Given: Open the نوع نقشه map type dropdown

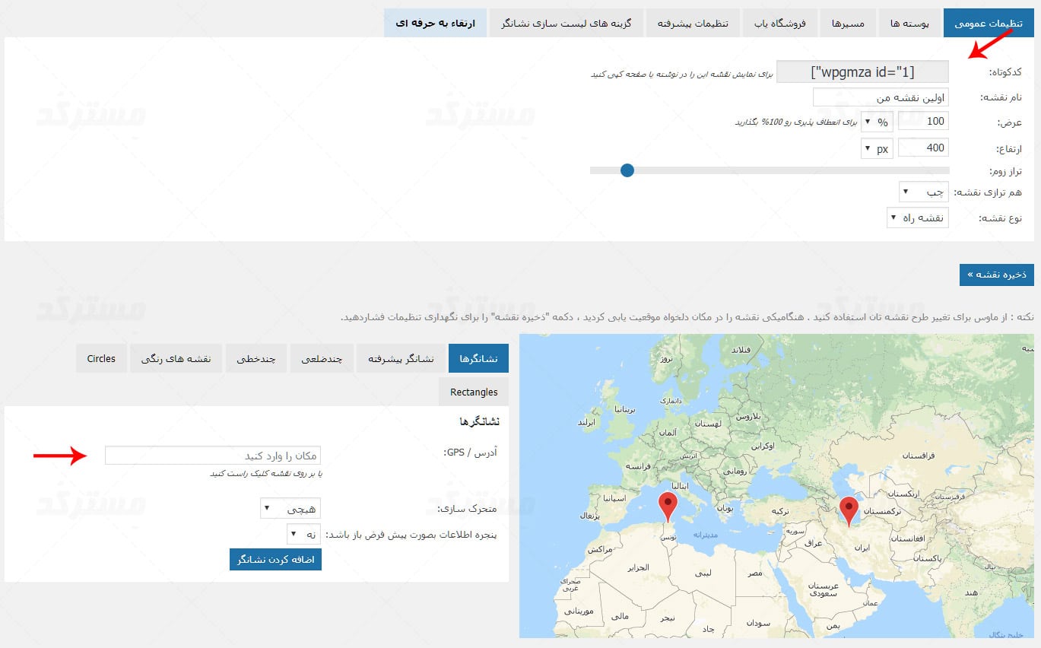Looking at the screenshot, I should [x=917, y=217].
